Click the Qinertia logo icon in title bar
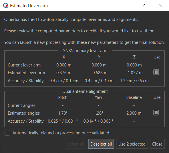The height and width of the screenshot is (153, 169). pos(6,5)
